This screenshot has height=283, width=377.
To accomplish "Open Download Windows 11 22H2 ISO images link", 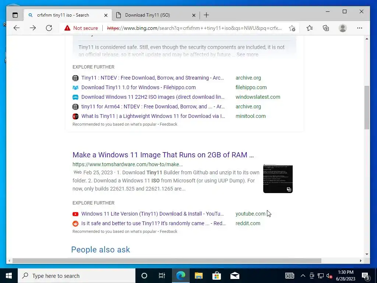I will pos(153,97).
